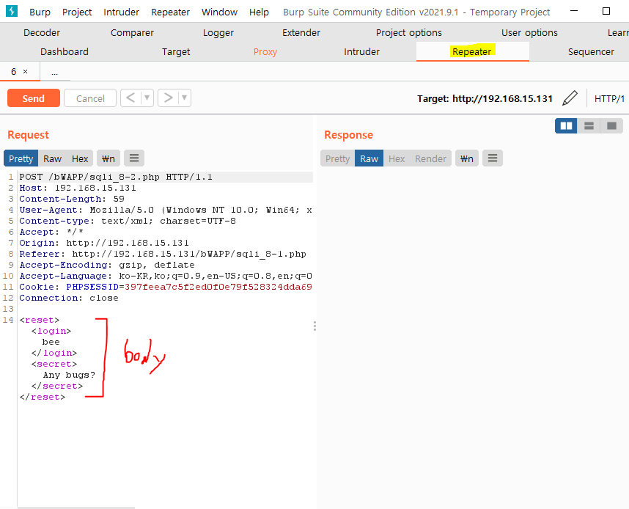This screenshot has height=509, width=629.
Task: Go to next request with forward arrow
Action: pos(168,98)
